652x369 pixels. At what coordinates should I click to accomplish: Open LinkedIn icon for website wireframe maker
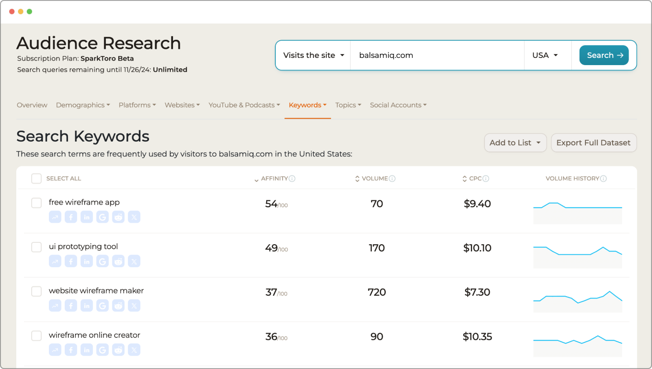(86, 306)
